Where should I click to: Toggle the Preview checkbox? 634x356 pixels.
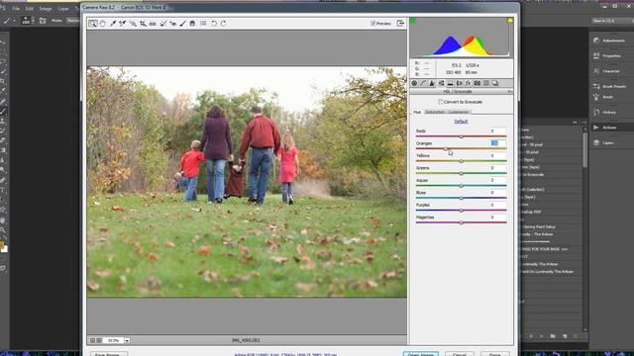[x=373, y=24]
